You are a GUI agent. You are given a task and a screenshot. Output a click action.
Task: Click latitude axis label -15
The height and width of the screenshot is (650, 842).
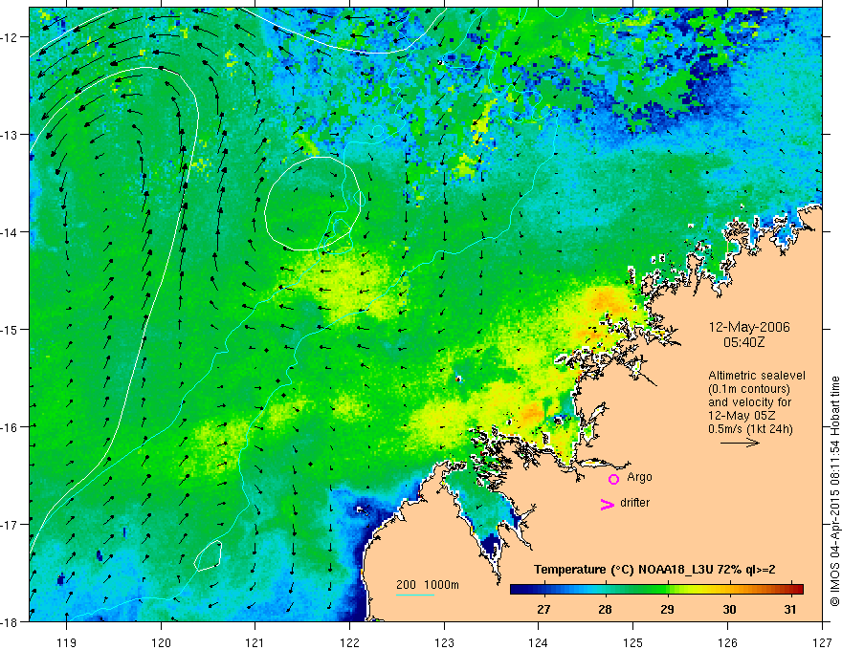click(x=10, y=329)
